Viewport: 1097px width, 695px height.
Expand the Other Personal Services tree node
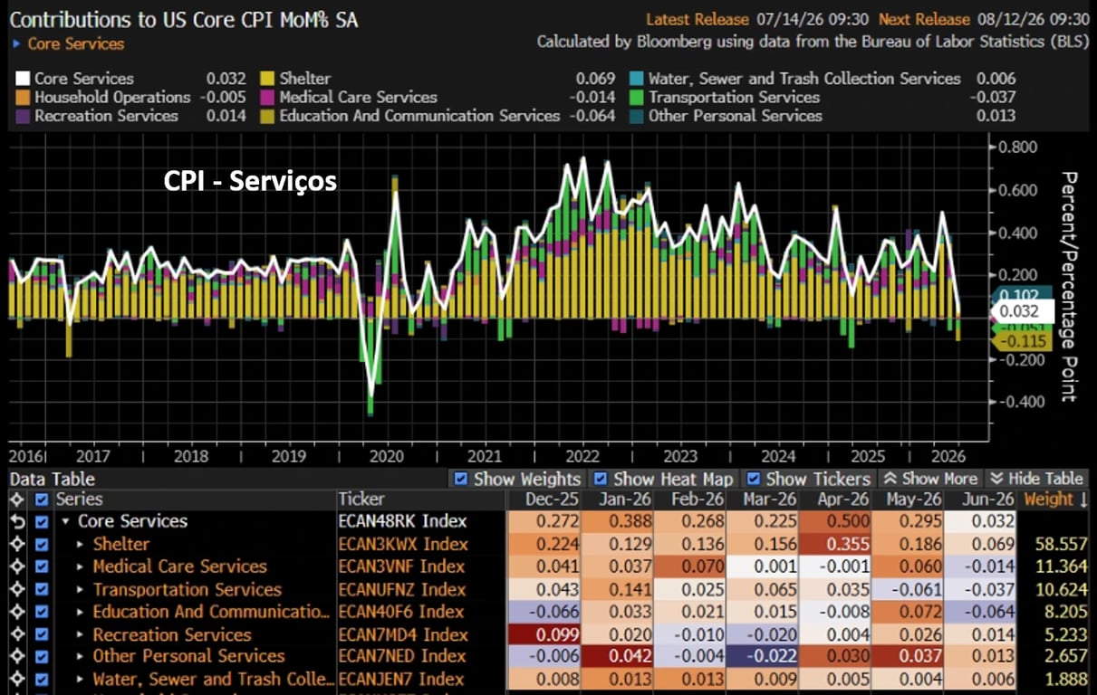[80, 657]
